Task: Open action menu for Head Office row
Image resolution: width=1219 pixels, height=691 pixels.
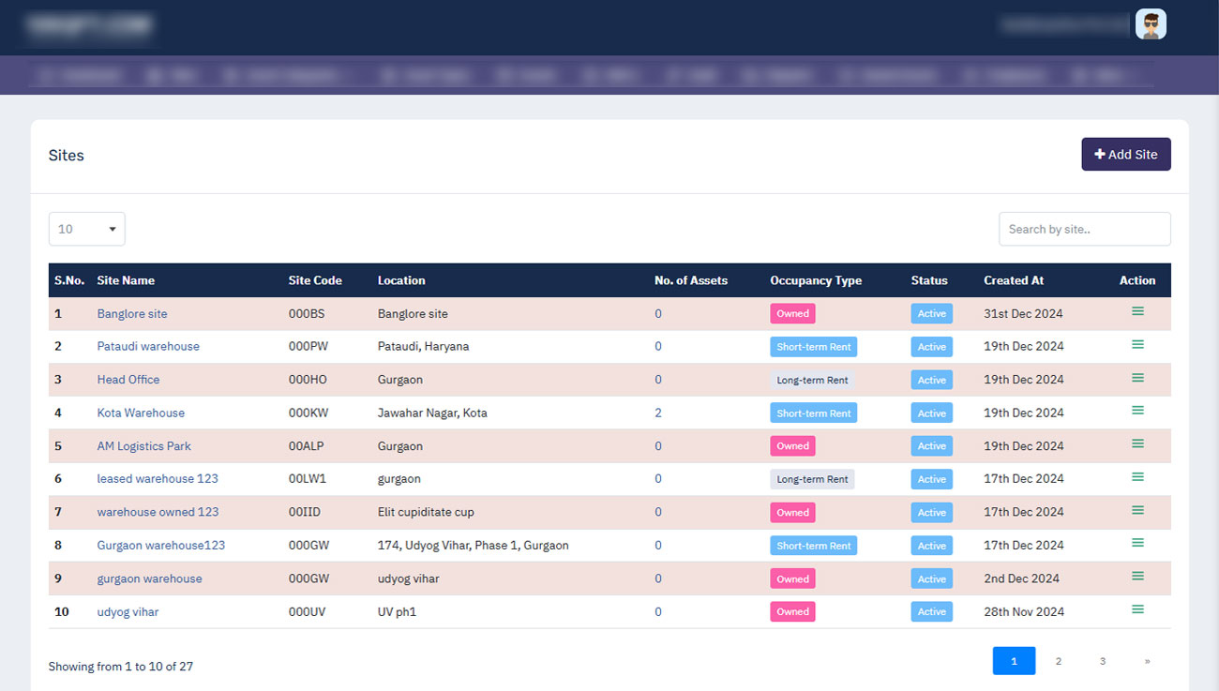Action: pos(1137,378)
